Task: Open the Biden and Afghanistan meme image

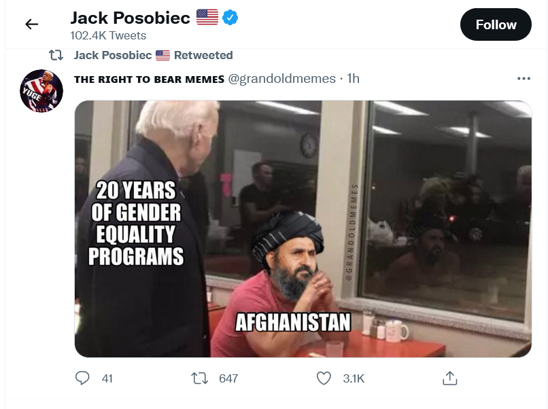Action: (303, 229)
